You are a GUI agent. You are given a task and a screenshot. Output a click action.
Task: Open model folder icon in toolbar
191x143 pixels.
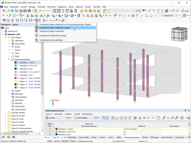coord(8,11)
